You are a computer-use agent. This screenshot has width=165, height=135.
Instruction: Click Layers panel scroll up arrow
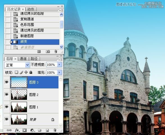click(61, 78)
